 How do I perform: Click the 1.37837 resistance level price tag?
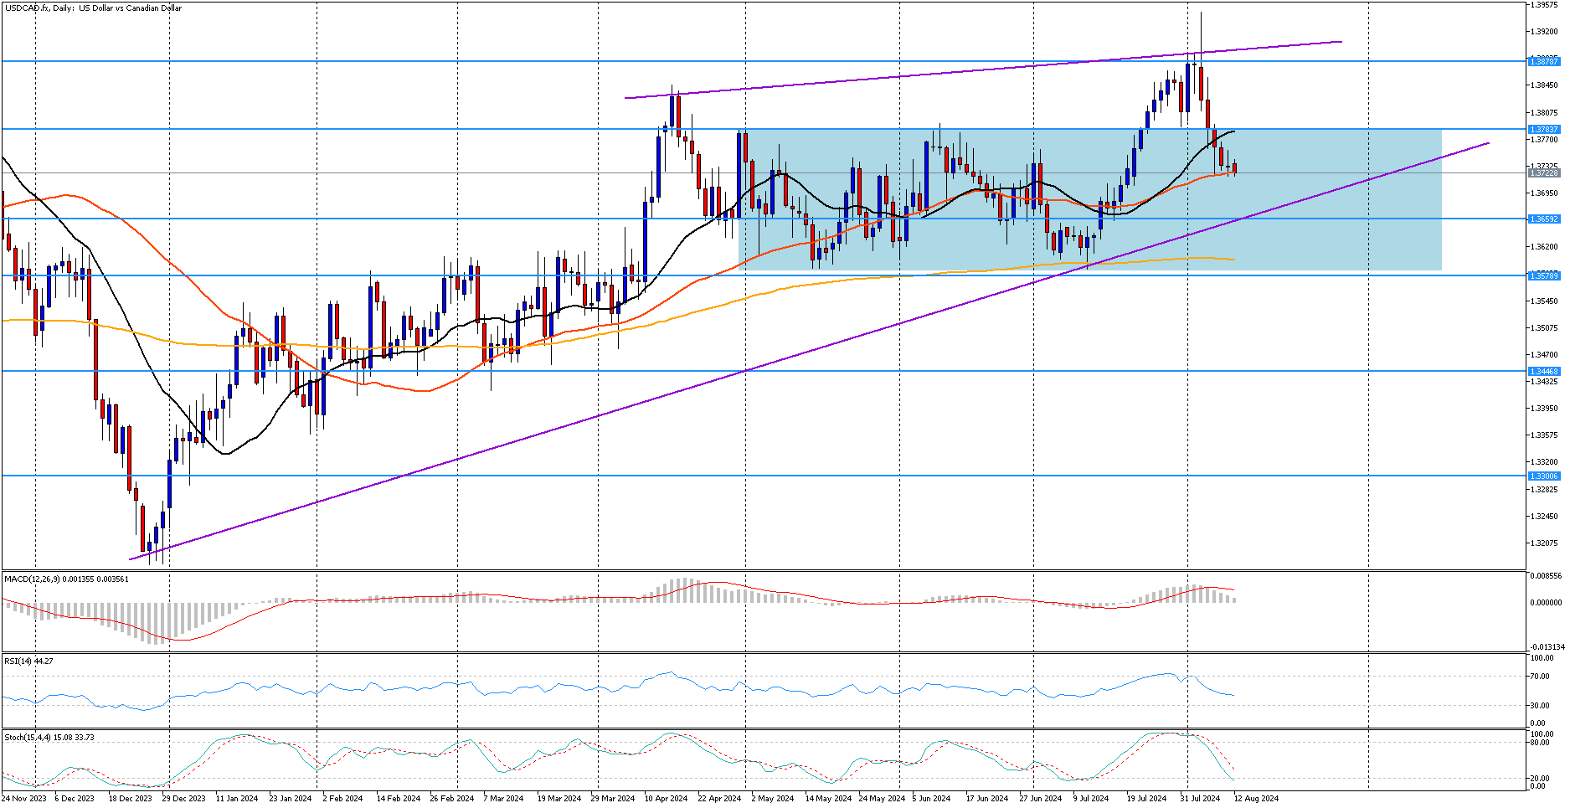coord(1544,129)
